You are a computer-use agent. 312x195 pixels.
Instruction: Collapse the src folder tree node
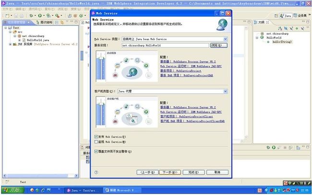click(x=10, y=32)
